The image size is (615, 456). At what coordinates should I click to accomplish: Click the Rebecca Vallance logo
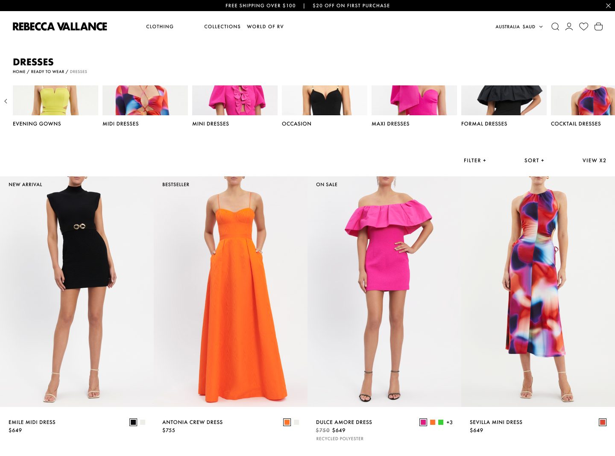coord(60,26)
